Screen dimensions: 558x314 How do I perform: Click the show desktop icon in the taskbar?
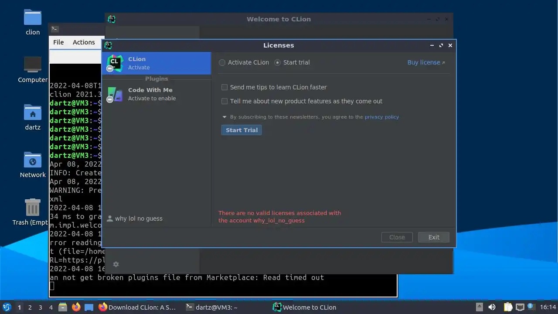(89, 307)
